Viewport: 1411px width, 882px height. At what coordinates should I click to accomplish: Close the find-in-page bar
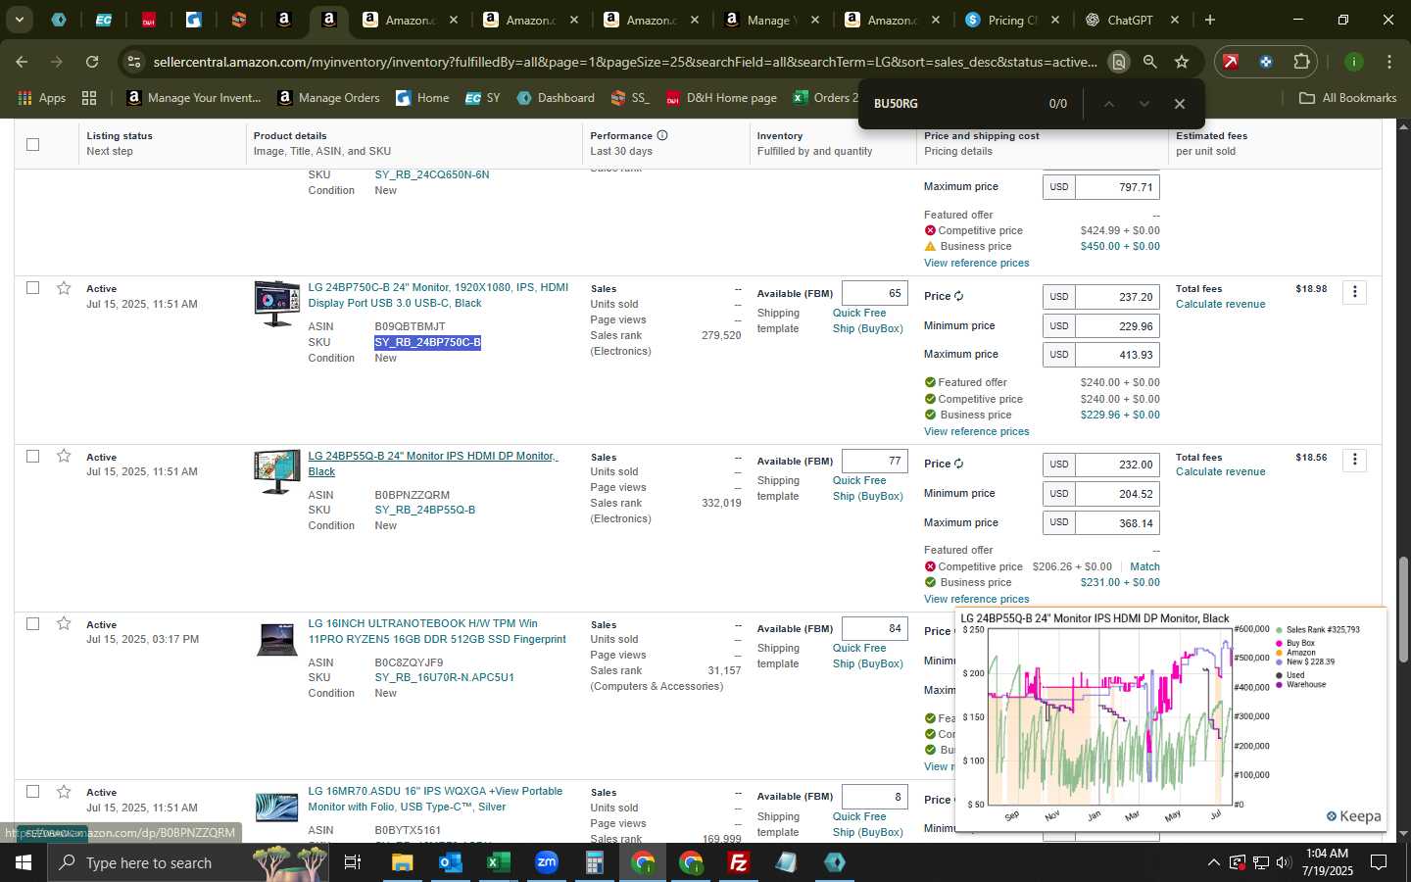(x=1180, y=104)
